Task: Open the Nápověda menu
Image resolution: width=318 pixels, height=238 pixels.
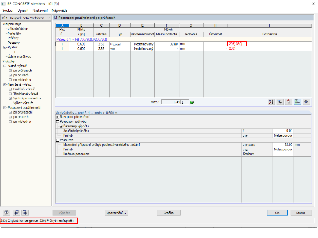Action: [x=59, y=10]
